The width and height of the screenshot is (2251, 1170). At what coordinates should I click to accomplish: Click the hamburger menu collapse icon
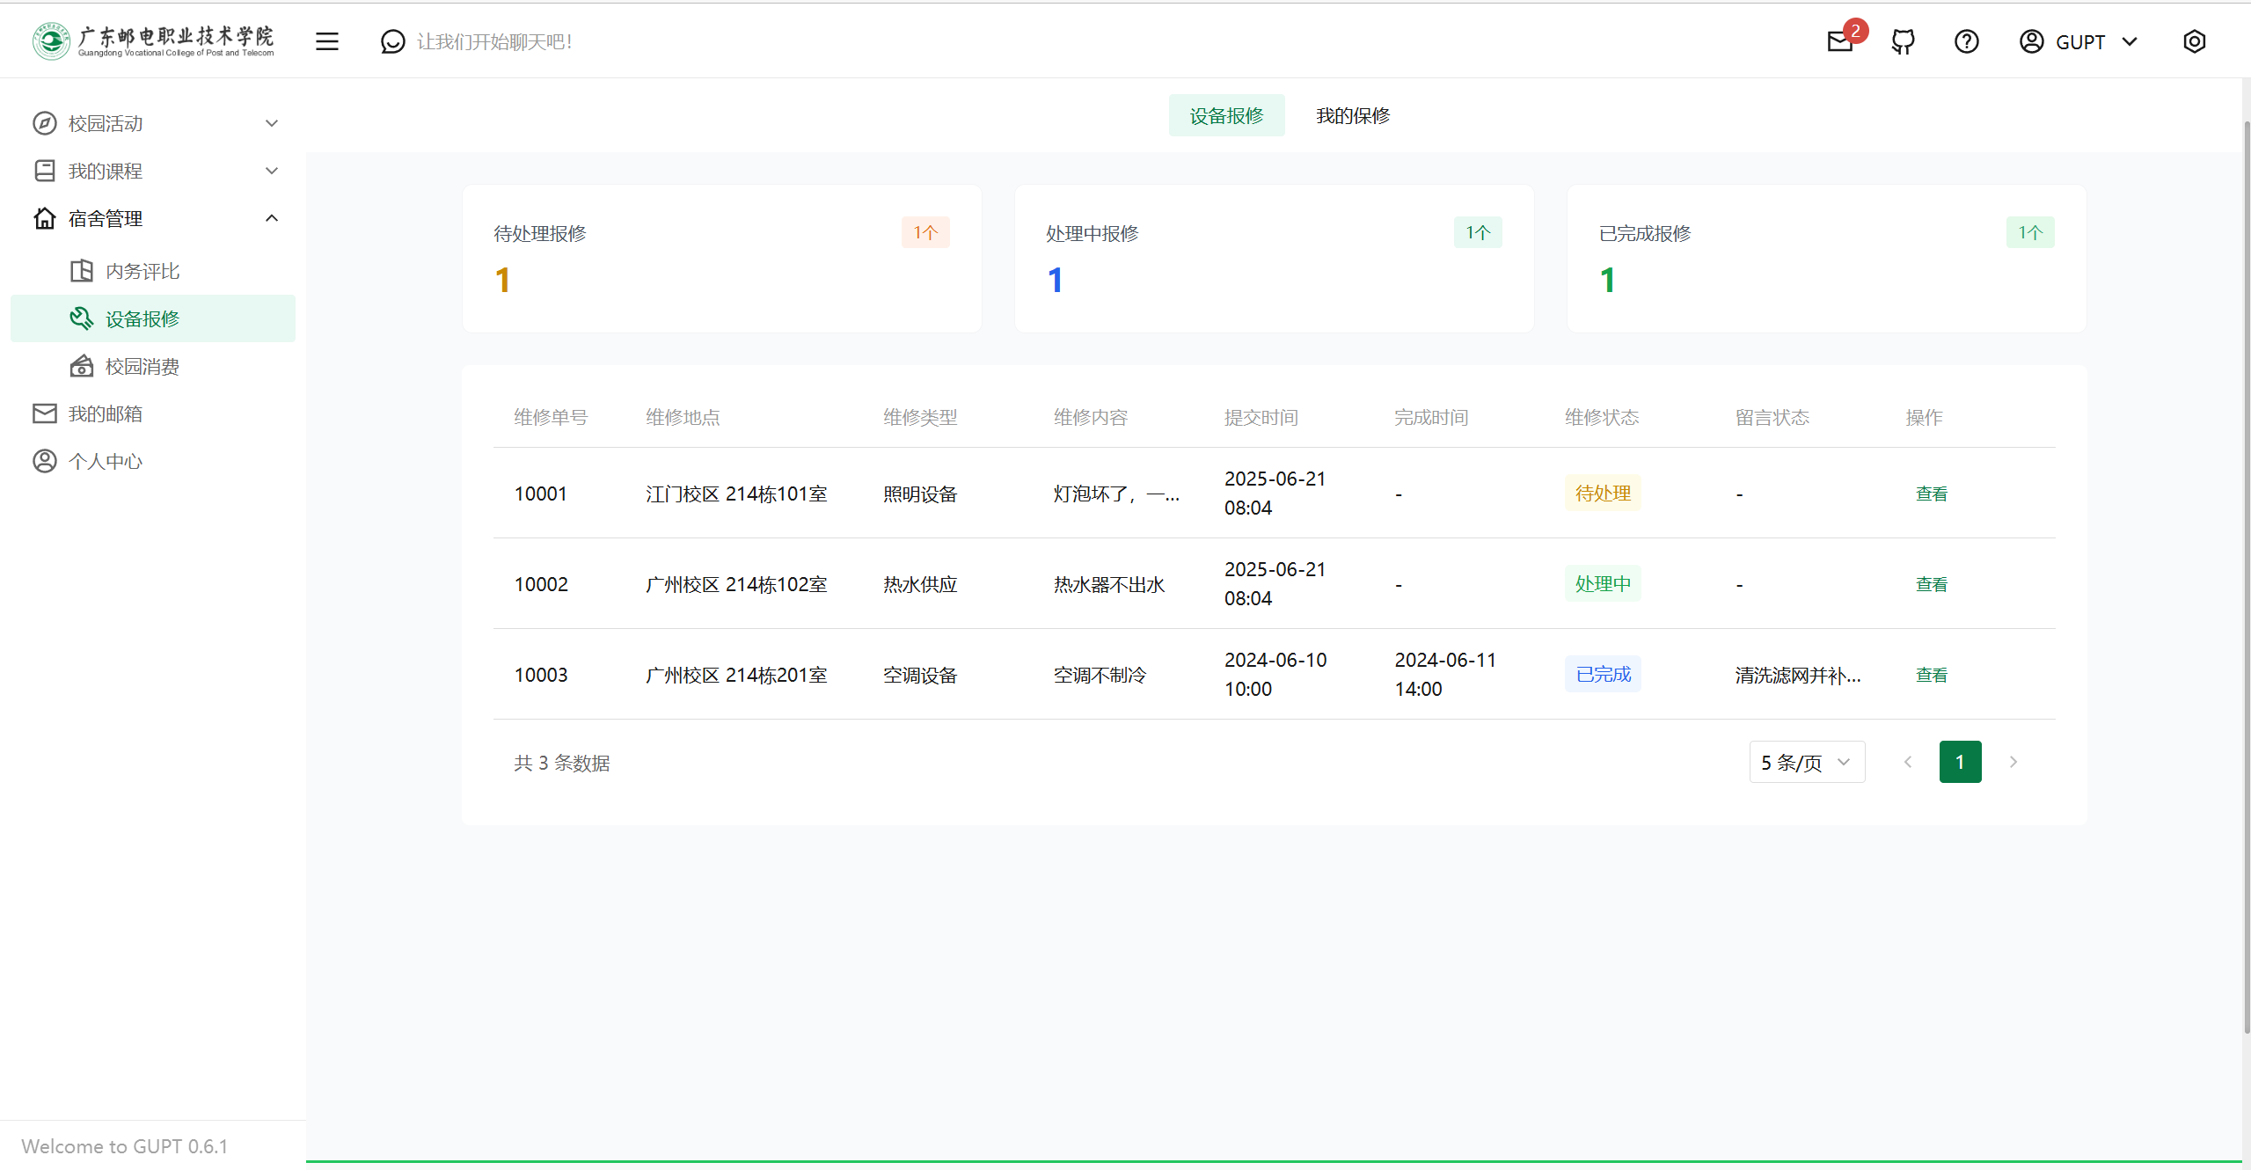327,41
